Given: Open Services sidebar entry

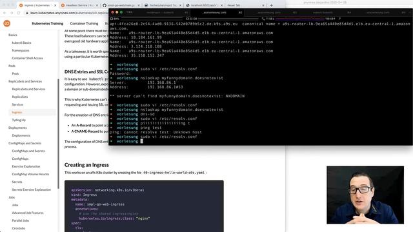Looking at the screenshot, I should tap(17, 104).
